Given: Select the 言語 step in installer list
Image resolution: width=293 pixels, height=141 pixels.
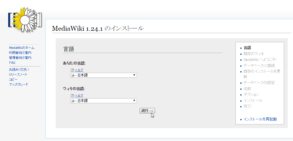Looking at the screenshot, I should click(x=247, y=48).
